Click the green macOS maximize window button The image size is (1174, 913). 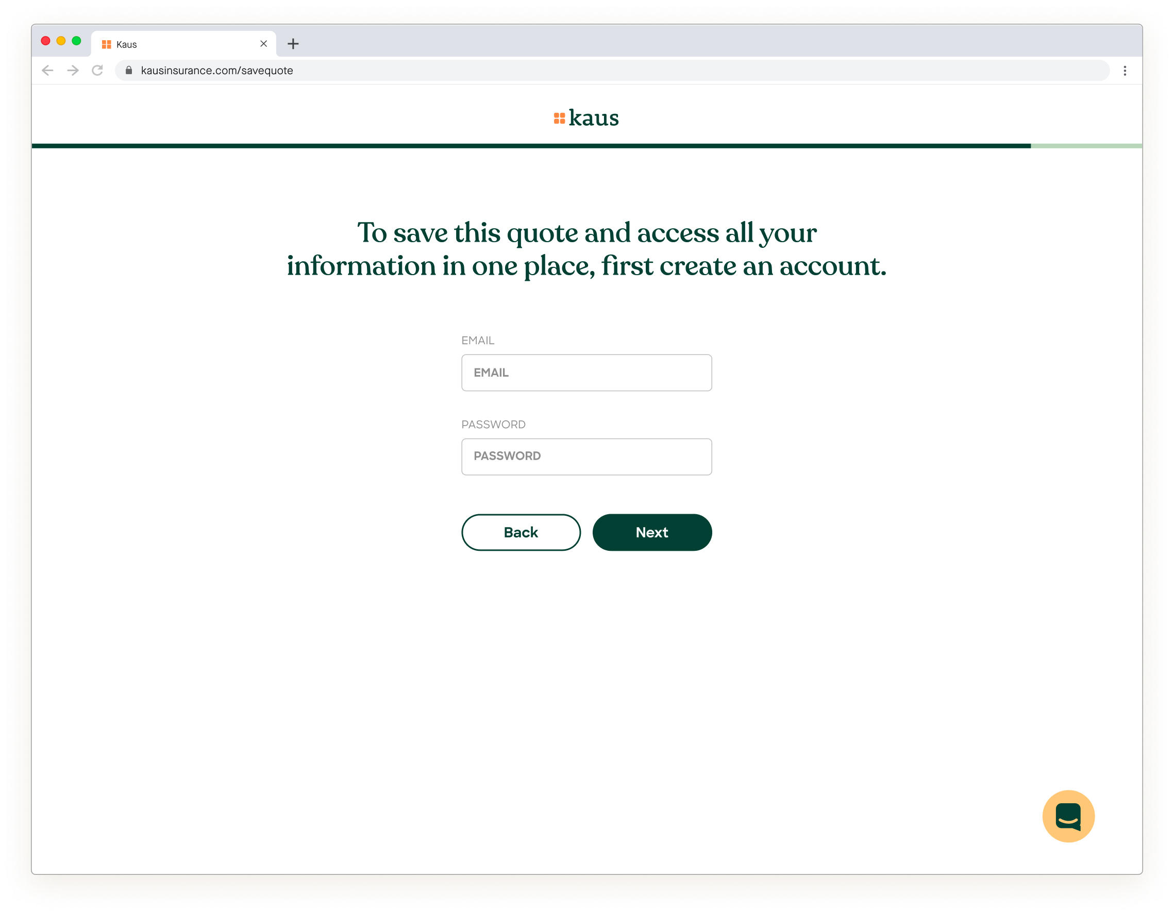tap(76, 41)
